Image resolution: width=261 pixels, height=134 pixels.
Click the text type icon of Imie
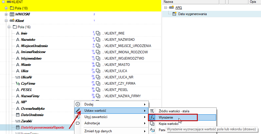pos(18,33)
